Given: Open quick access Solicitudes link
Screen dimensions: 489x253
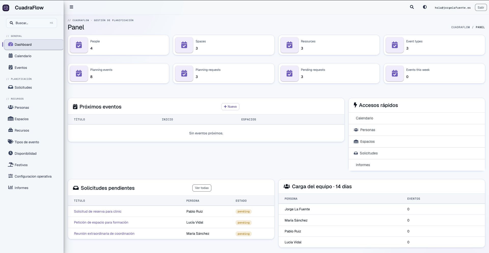Looking at the screenshot, I should (417, 153).
